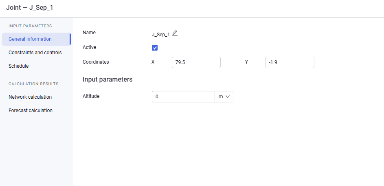Click the CALCULATION RESULTS sidebar group header
This screenshot has width=384, height=186.
[33, 84]
